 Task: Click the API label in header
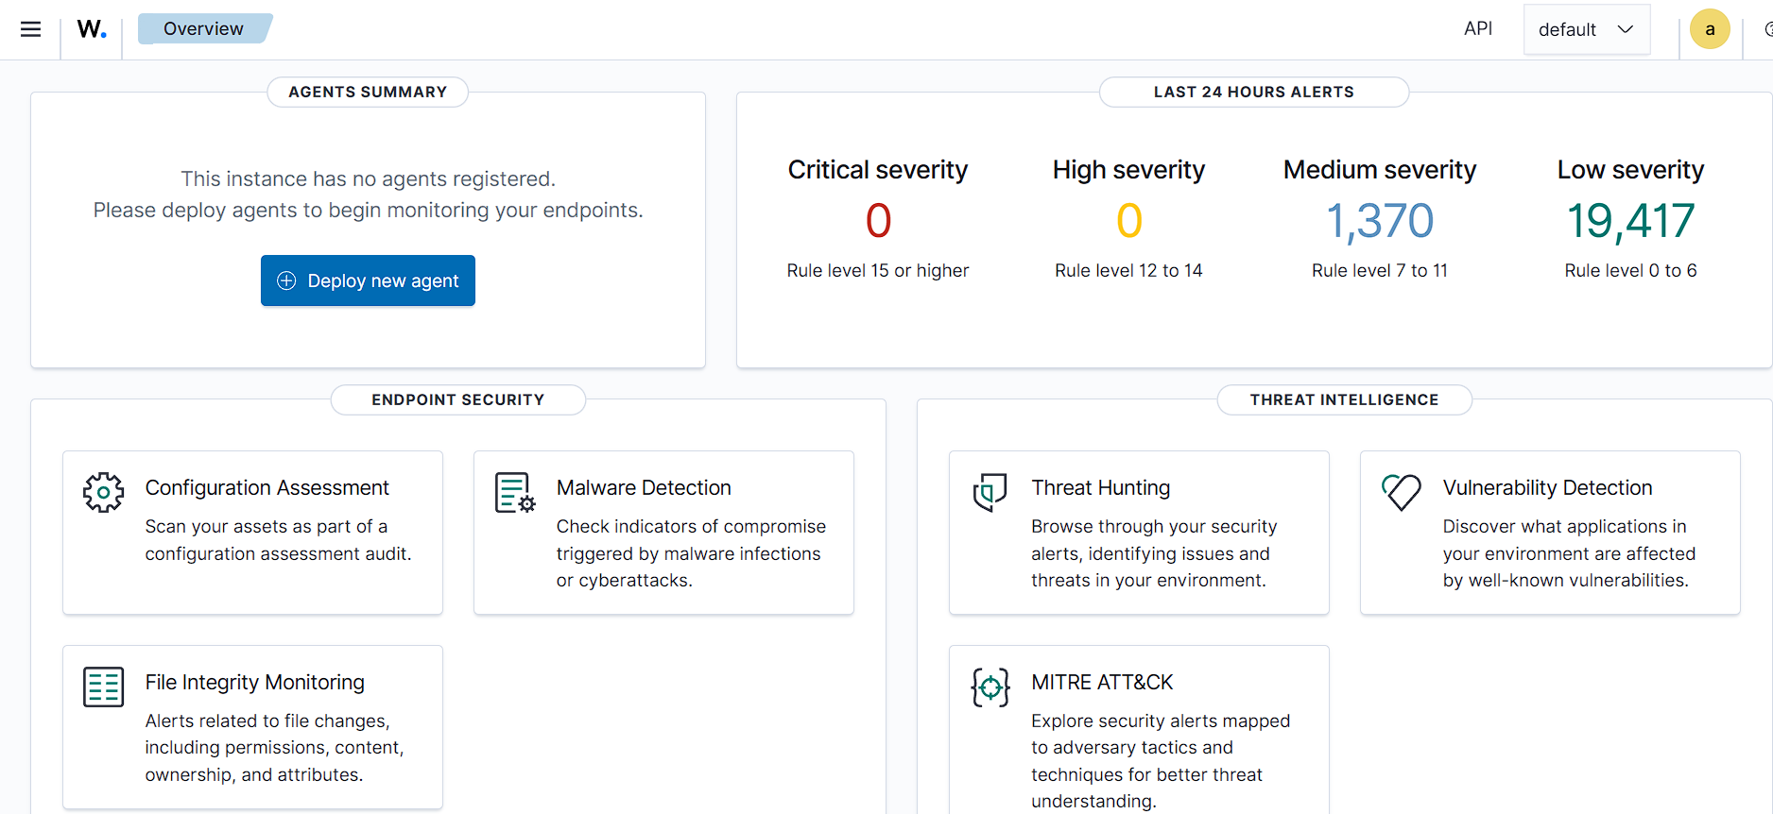click(x=1478, y=28)
